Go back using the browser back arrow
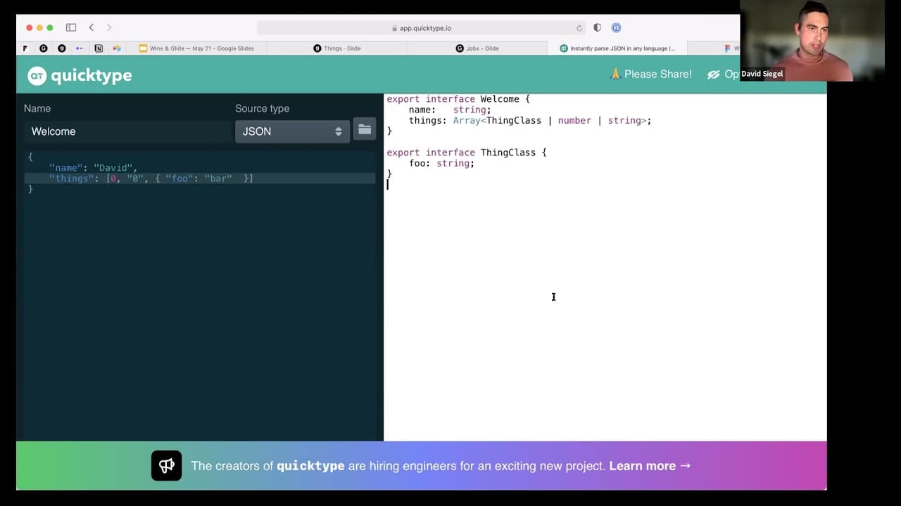 point(92,27)
